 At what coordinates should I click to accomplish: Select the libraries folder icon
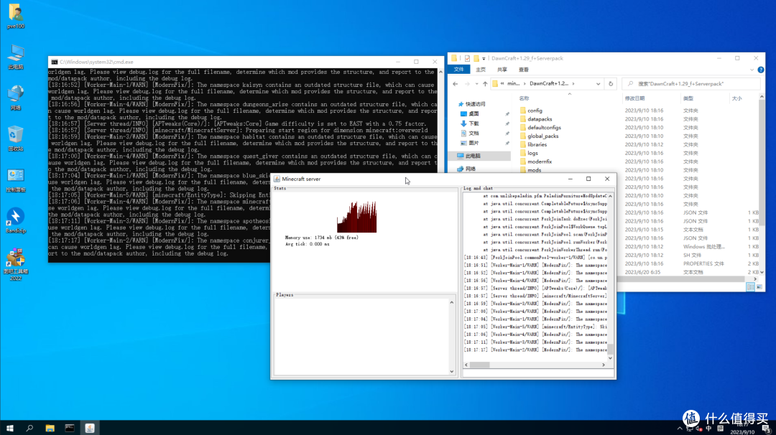[523, 144]
